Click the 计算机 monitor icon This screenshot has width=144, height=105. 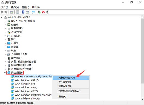click(9, 43)
